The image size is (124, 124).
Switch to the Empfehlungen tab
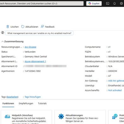26,103
